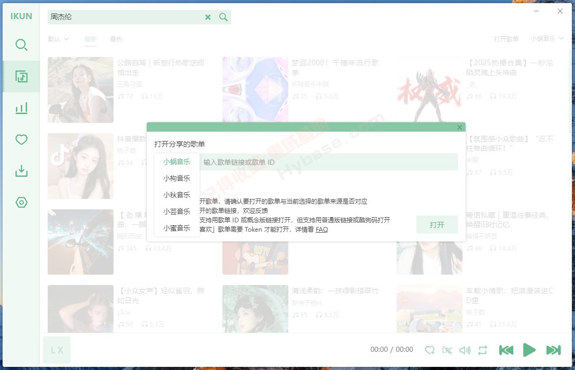Open the leaderboard chart icon in sidebar
The image size is (575, 370).
coord(21,108)
